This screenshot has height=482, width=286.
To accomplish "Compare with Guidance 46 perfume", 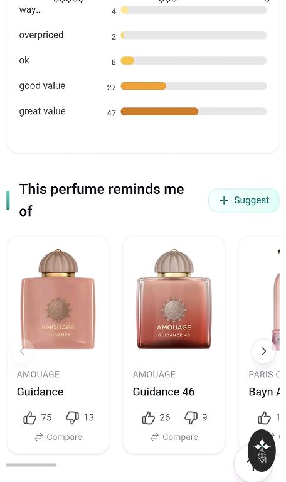I will point(174,437).
